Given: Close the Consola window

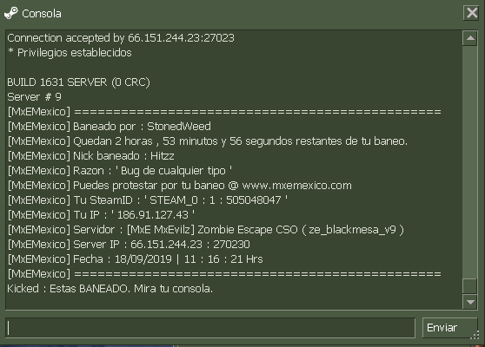Looking at the screenshot, I should click(x=472, y=13).
